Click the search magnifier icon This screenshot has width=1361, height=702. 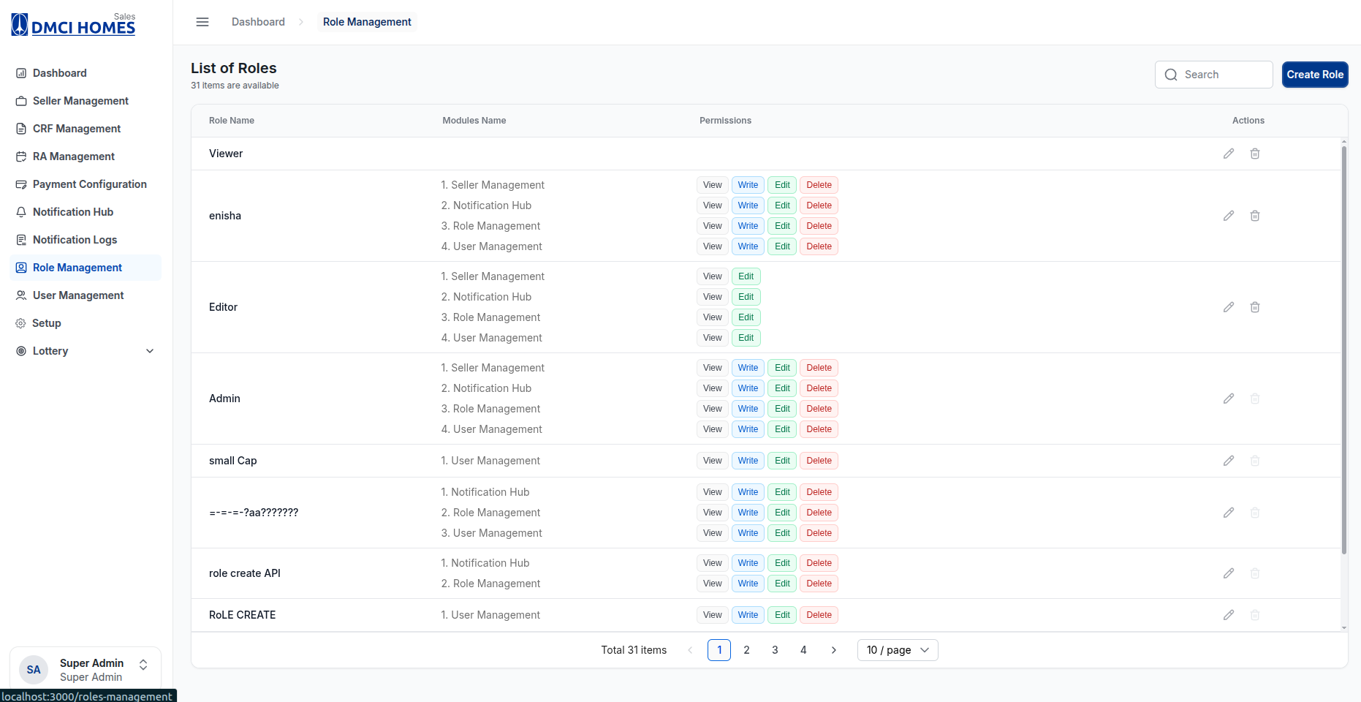click(1171, 75)
